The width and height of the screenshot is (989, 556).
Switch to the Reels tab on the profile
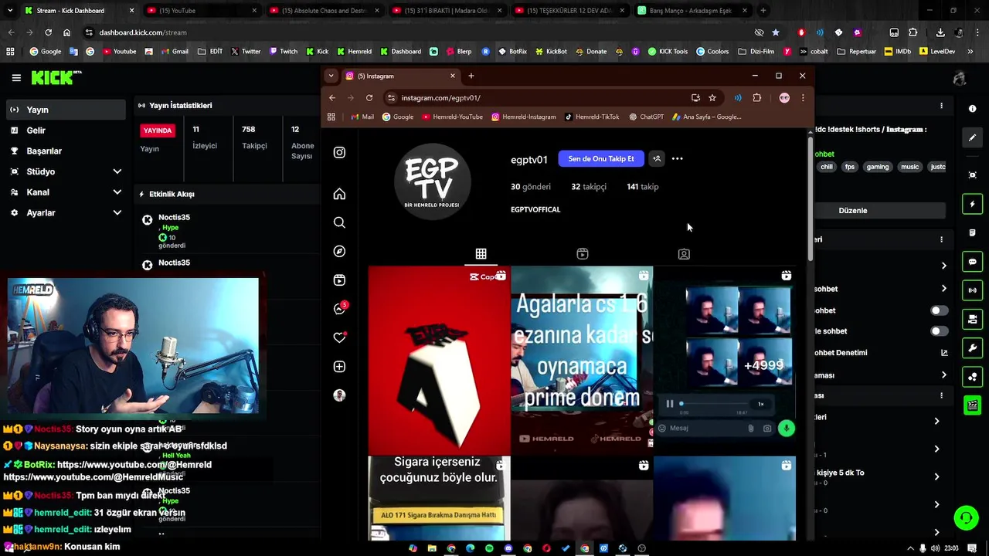(583, 254)
